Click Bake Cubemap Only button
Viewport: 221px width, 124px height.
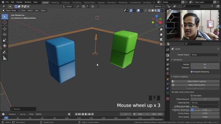click(x=195, y=85)
